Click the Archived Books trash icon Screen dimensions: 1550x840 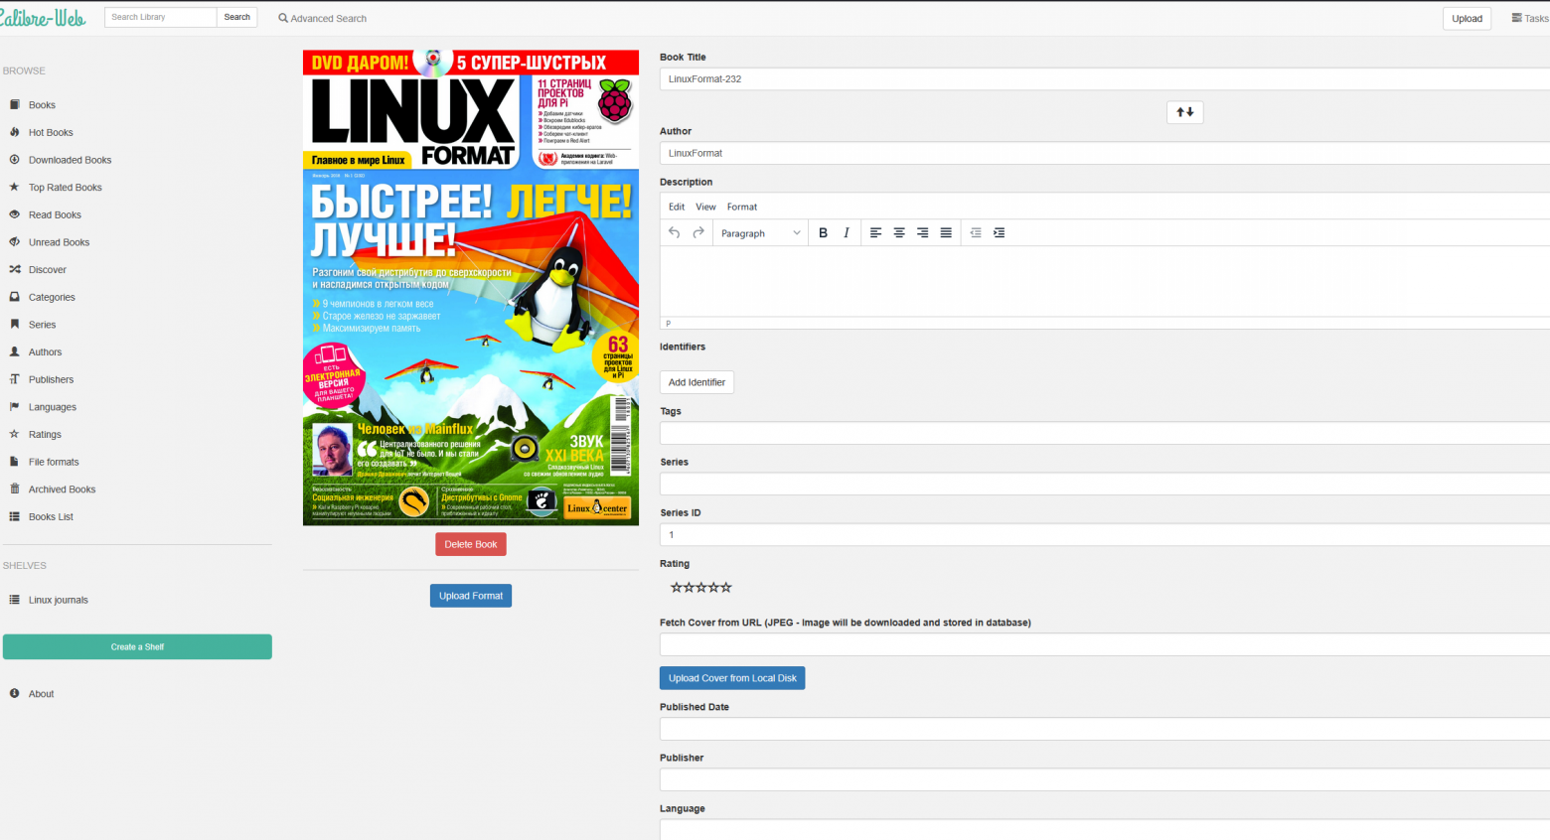tap(15, 490)
